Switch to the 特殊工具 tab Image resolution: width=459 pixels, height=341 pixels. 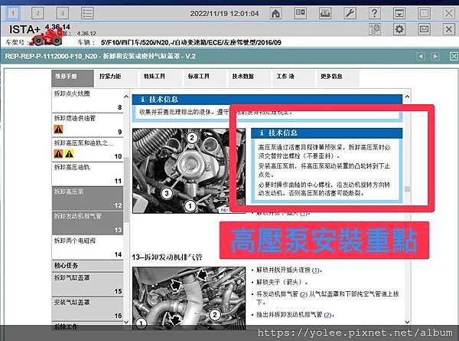click(x=161, y=78)
